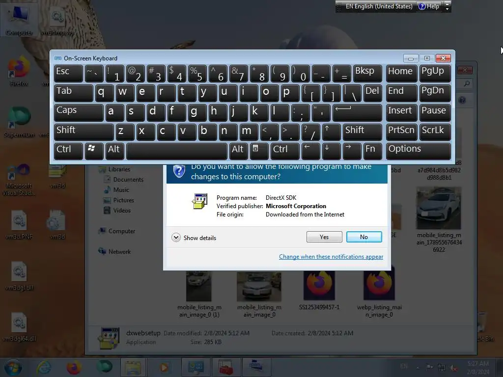This screenshot has width=503, height=377.
Task: Click the down arrow key
Action: [x=332, y=151]
